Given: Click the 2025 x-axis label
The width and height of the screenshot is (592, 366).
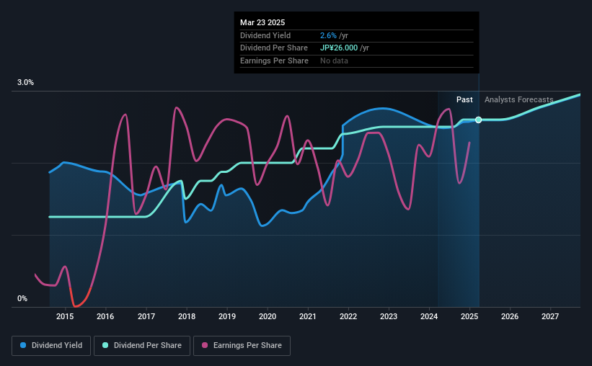Looking at the screenshot, I should click(469, 316).
